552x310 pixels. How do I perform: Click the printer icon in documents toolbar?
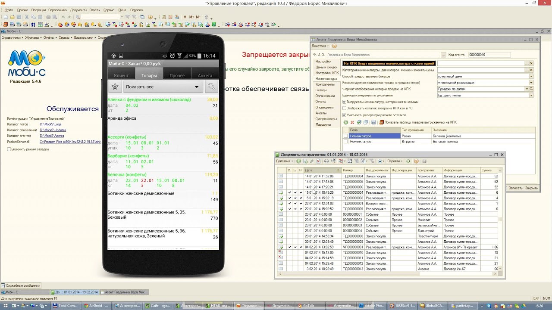(424, 161)
